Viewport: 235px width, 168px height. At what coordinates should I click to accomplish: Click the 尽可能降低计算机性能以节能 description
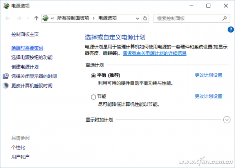128,104
